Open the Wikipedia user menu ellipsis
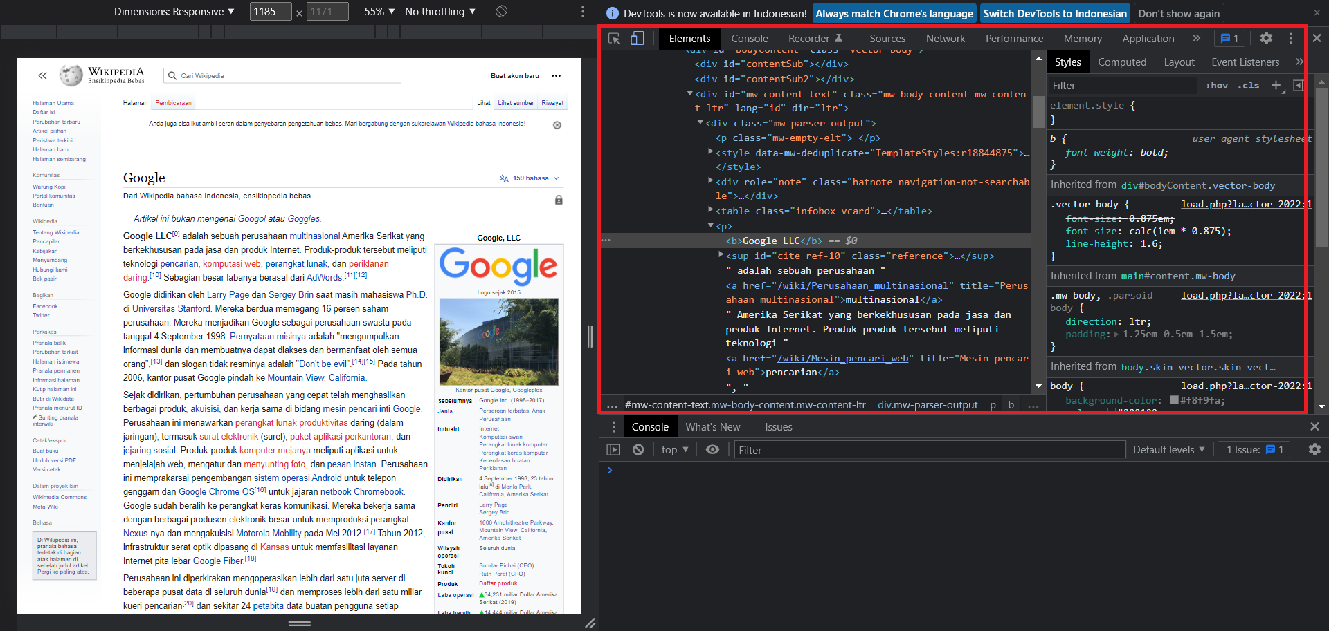 pos(556,76)
